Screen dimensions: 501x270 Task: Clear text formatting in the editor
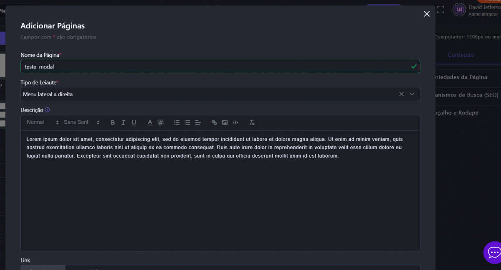(x=252, y=122)
